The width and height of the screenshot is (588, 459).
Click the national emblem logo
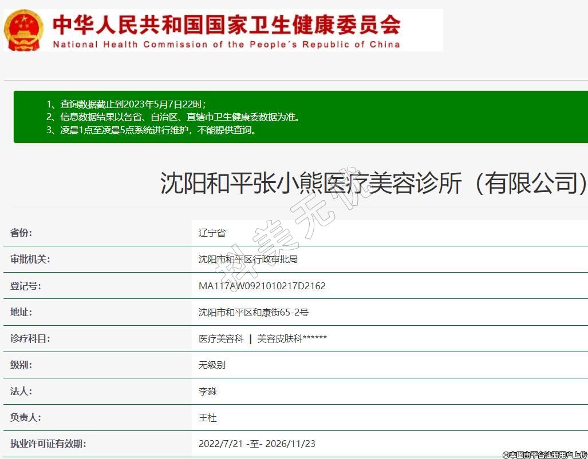[x=23, y=30]
